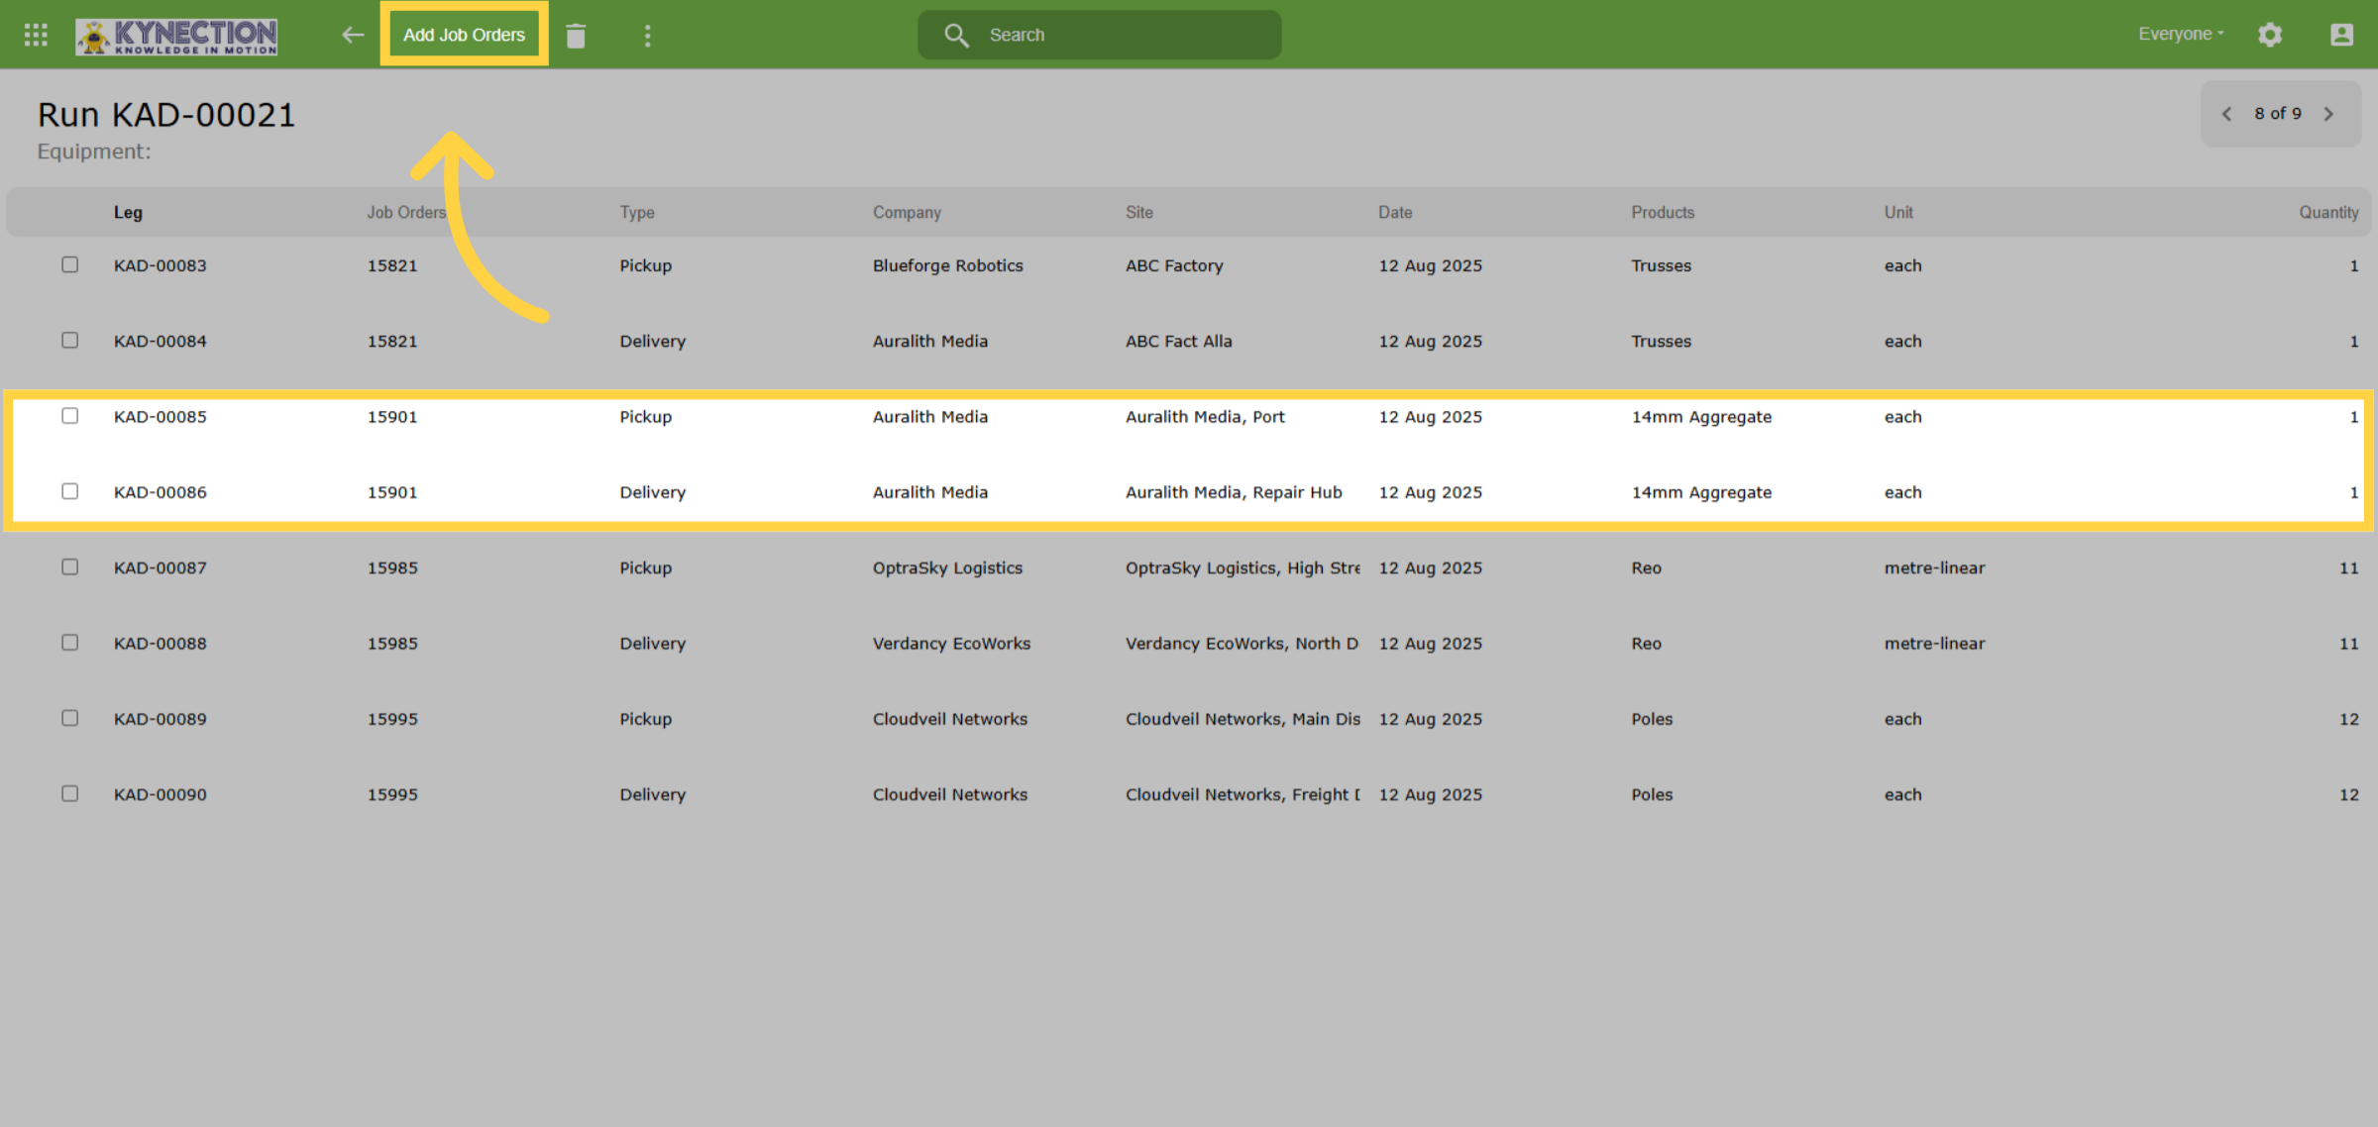Click job order 15995 in KAD-00090 row
The height and width of the screenshot is (1127, 2378).
tap(392, 794)
